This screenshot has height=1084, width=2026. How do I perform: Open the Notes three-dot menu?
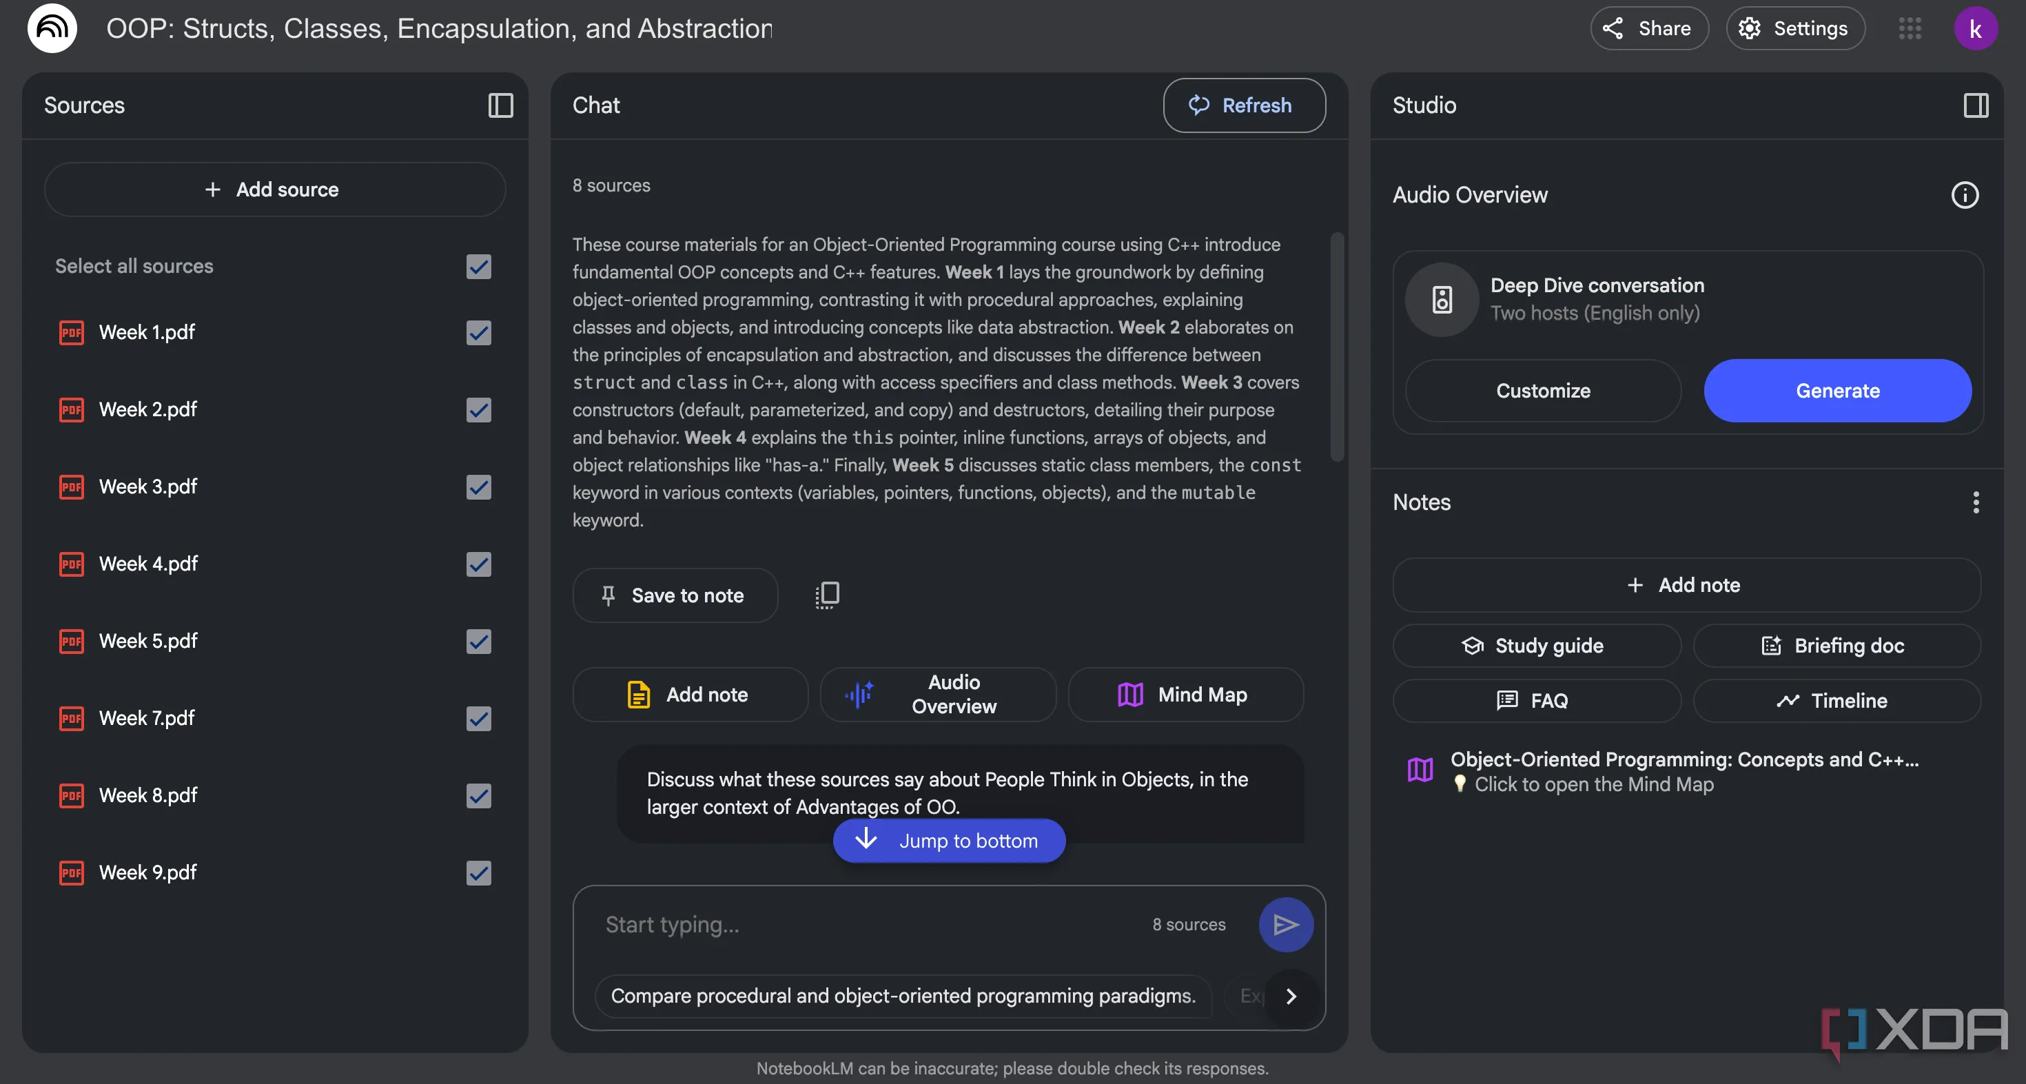point(1975,502)
